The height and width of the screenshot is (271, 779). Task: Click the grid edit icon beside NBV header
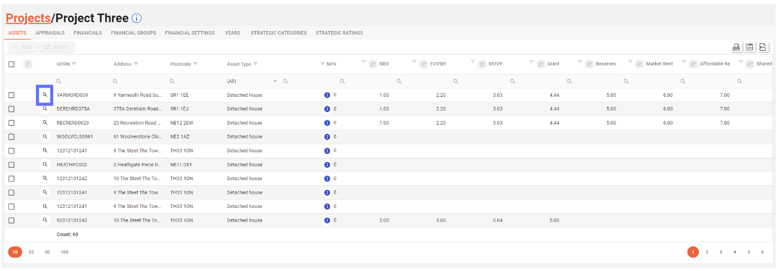373,64
